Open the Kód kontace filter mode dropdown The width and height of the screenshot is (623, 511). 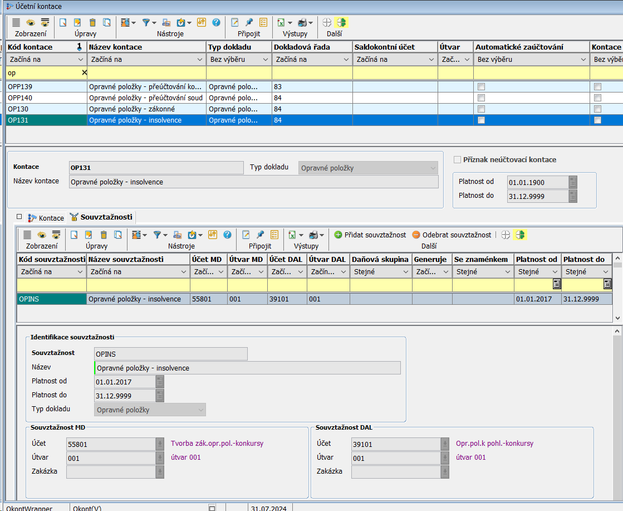[x=80, y=60]
